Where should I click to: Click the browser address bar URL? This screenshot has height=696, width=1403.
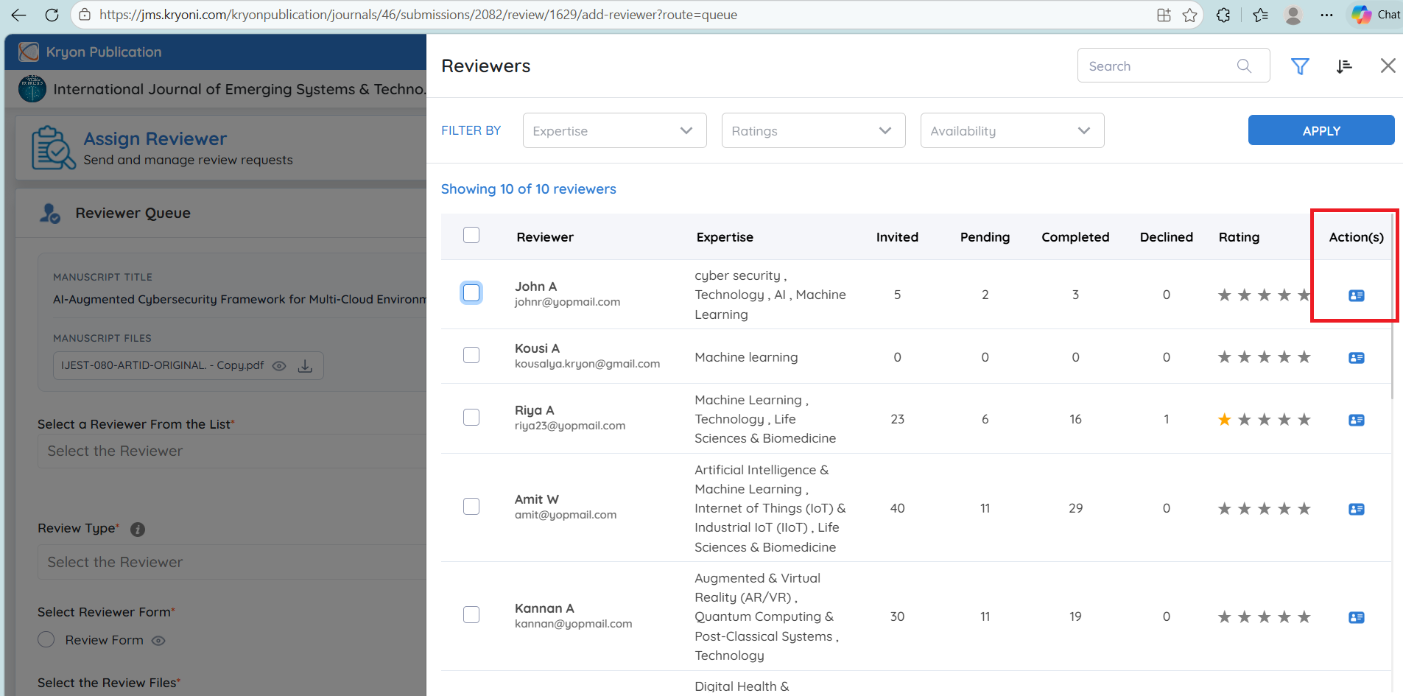coord(418,15)
